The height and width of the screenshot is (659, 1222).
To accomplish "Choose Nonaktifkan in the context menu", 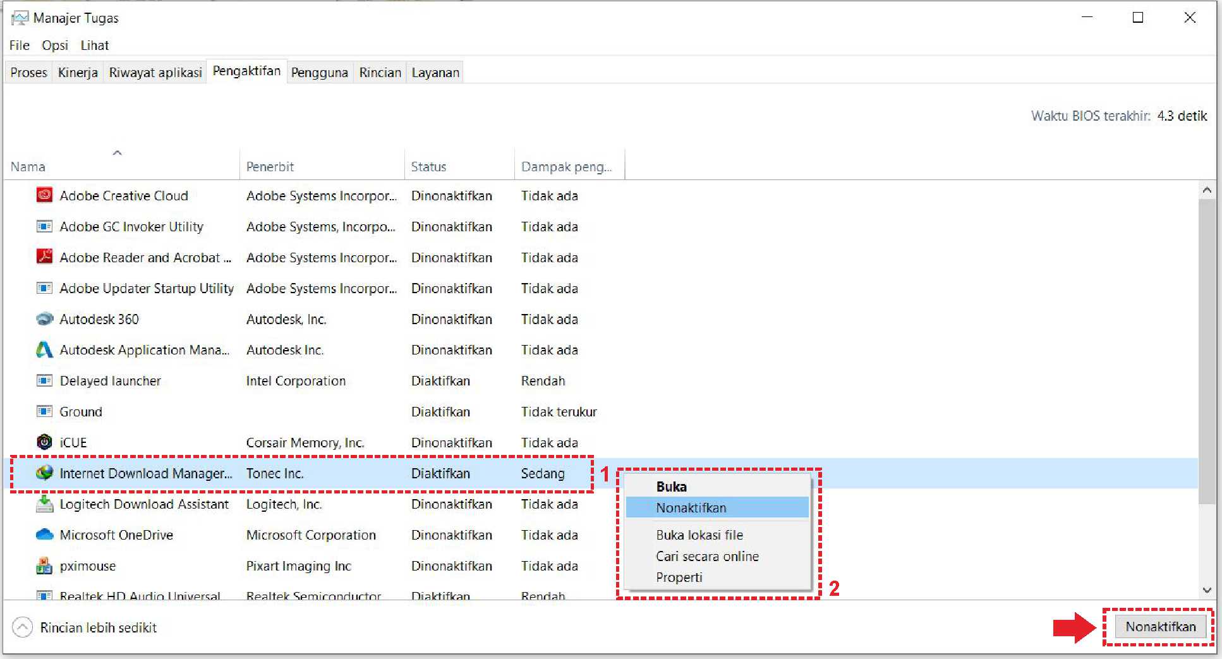I will (691, 508).
